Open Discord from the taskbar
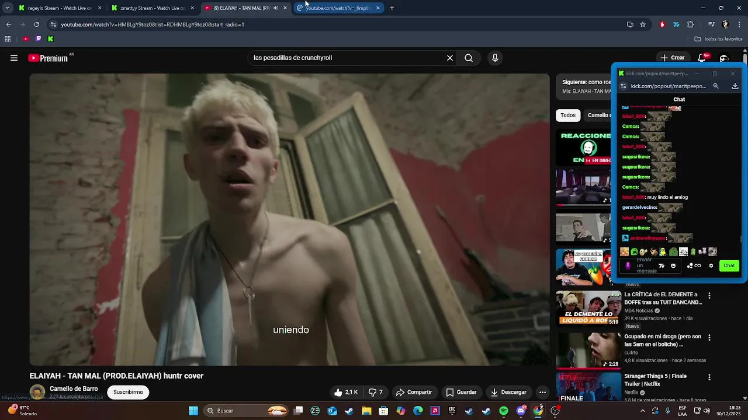The width and height of the screenshot is (748, 420). [521, 411]
